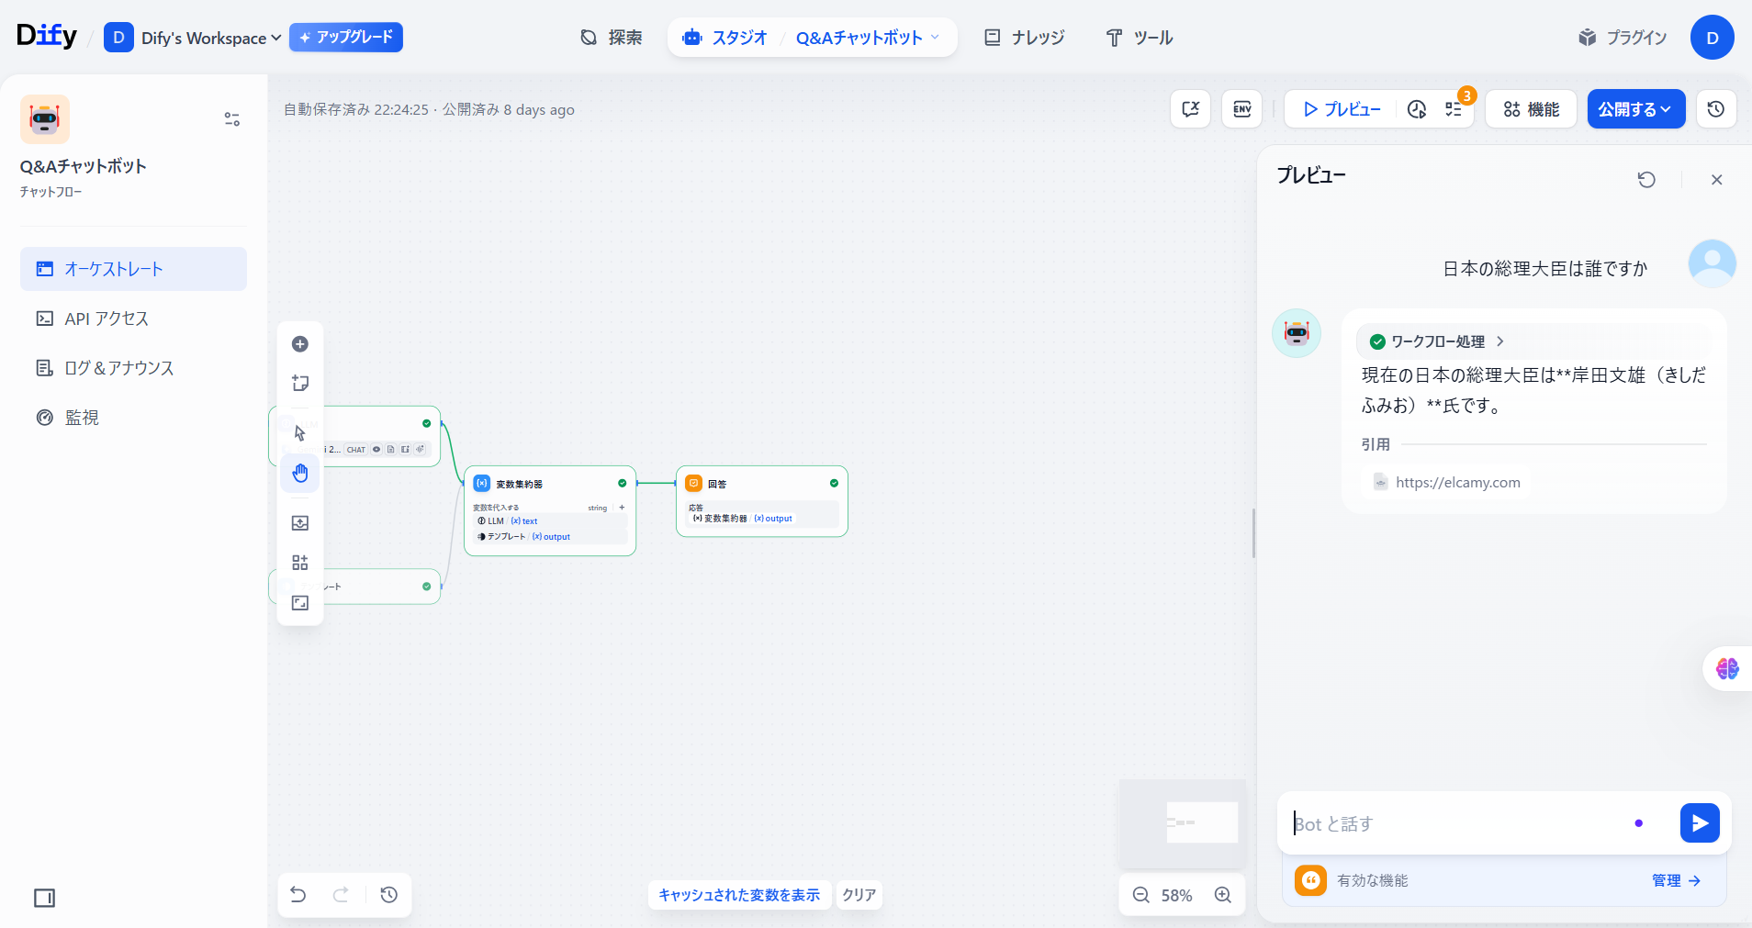Open the ENV environment variables panel
Screen dimensions: 1752x928
[1241, 109]
